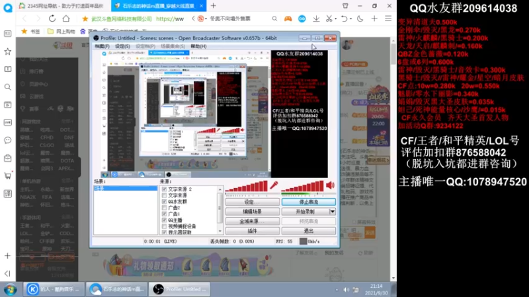Click the skin shirt icon in title bar
529x297 pixels.
(345, 6)
